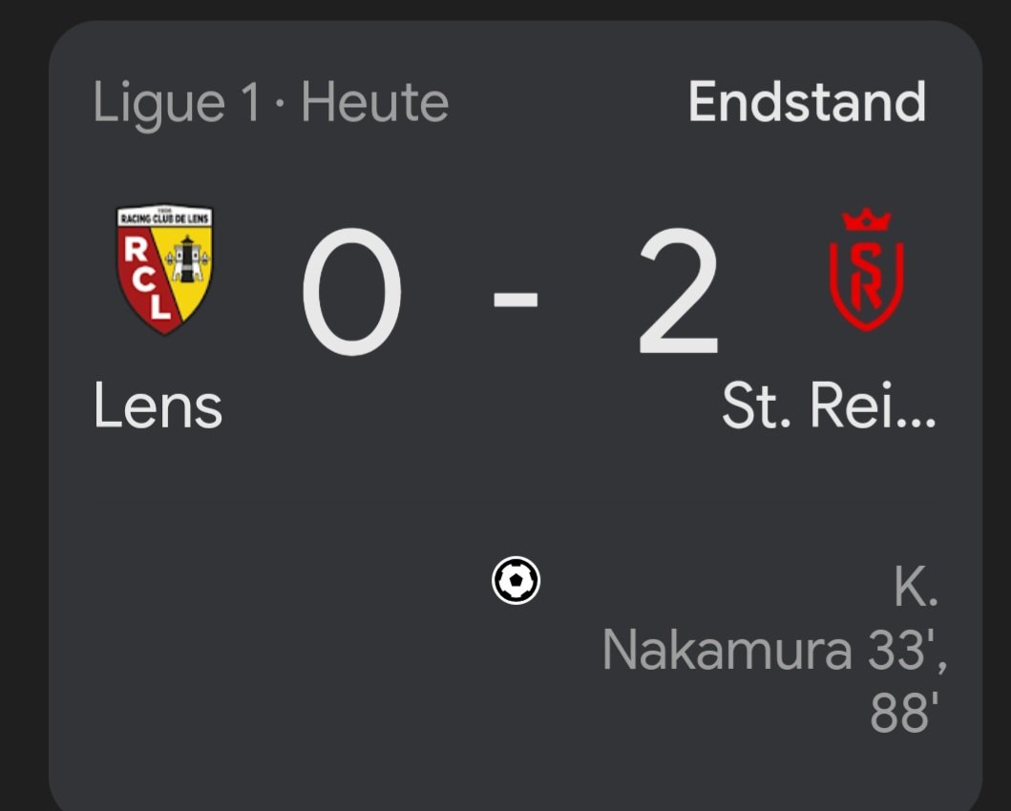Click the scorer initial K.
This screenshot has height=811, width=1011.
(x=916, y=587)
